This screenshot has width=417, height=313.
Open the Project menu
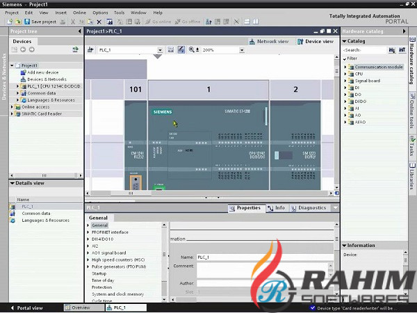[x=12, y=13]
